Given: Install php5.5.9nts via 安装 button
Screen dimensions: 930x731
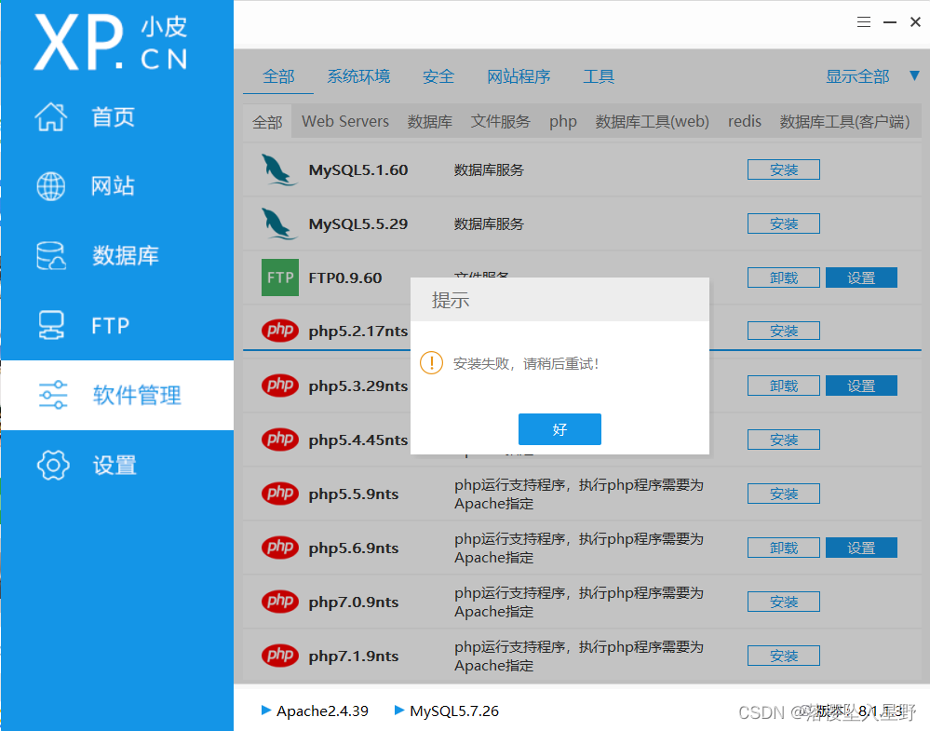Looking at the screenshot, I should pos(784,494).
